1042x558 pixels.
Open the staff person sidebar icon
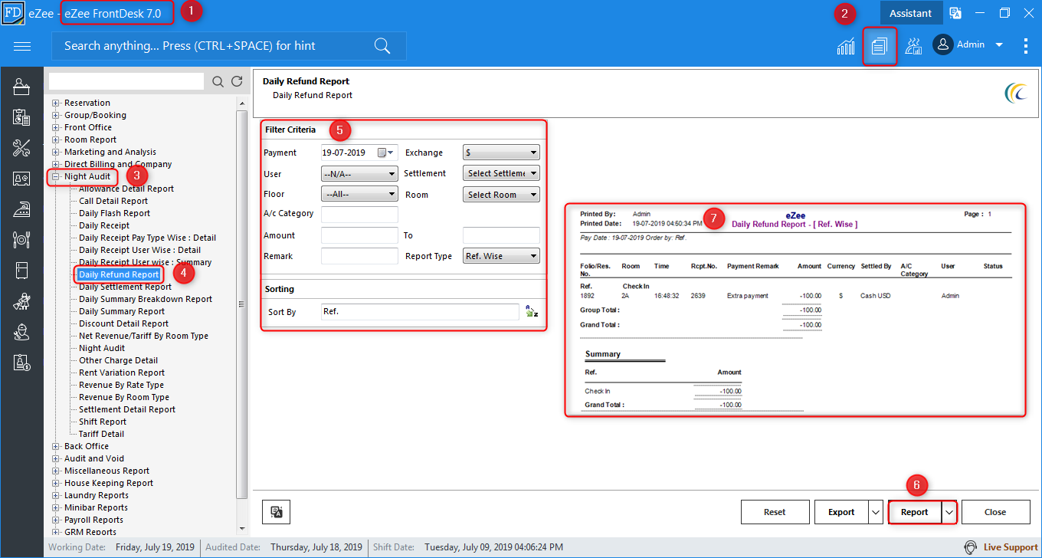21,332
